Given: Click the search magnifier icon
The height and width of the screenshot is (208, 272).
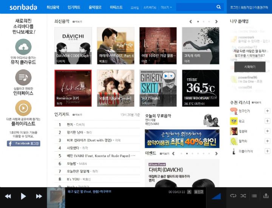Looking at the screenshot, I should pyautogui.click(x=219, y=7).
